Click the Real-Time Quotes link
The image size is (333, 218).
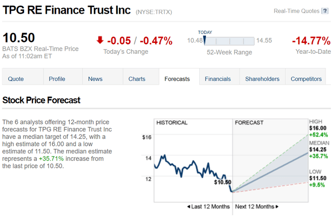[x=297, y=11]
